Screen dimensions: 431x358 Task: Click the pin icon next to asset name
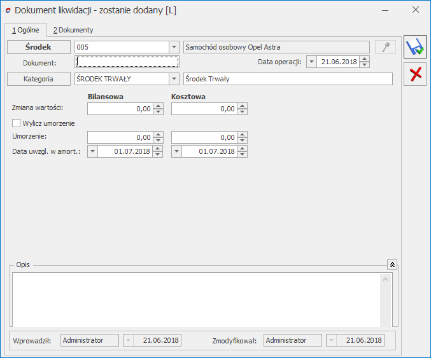point(385,47)
